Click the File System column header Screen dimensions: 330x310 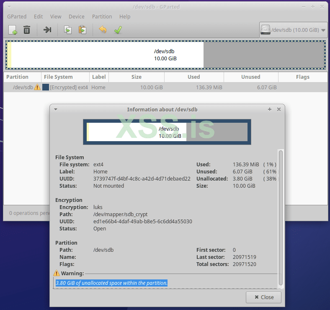coord(65,77)
